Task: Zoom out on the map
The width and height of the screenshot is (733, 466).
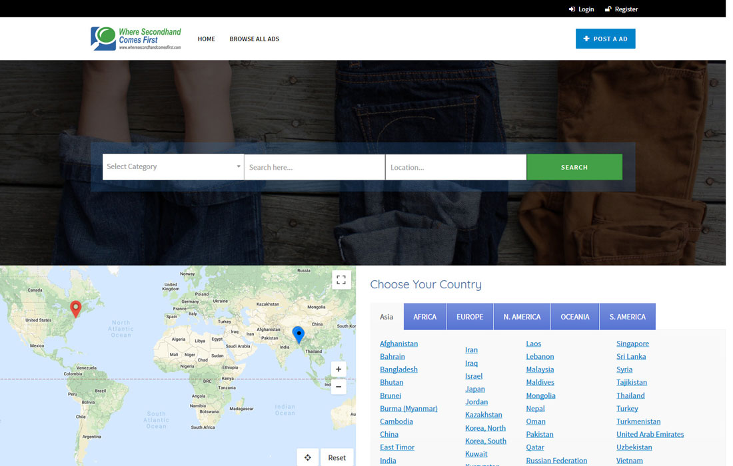Action: [339, 387]
